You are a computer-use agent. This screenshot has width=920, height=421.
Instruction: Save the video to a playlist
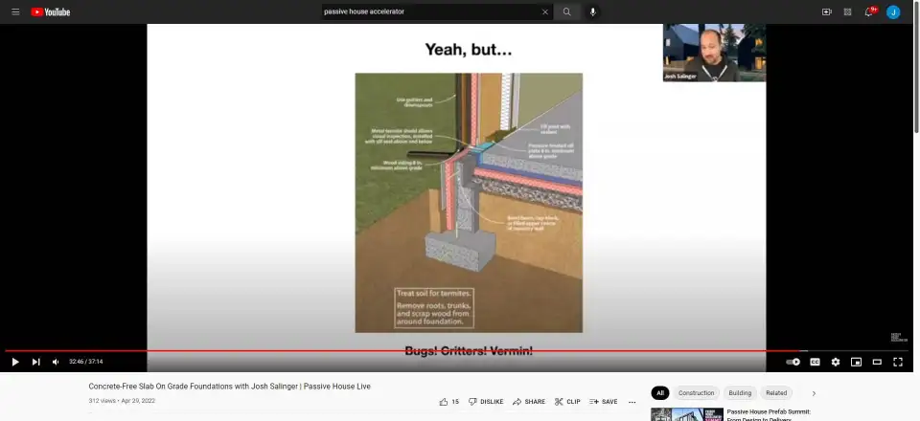point(604,402)
